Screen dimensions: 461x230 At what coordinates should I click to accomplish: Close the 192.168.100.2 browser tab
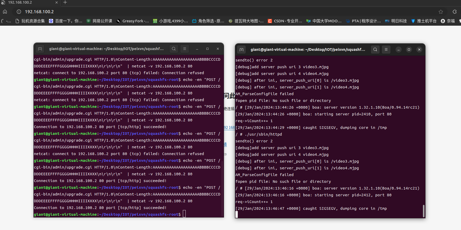pos(56,2)
